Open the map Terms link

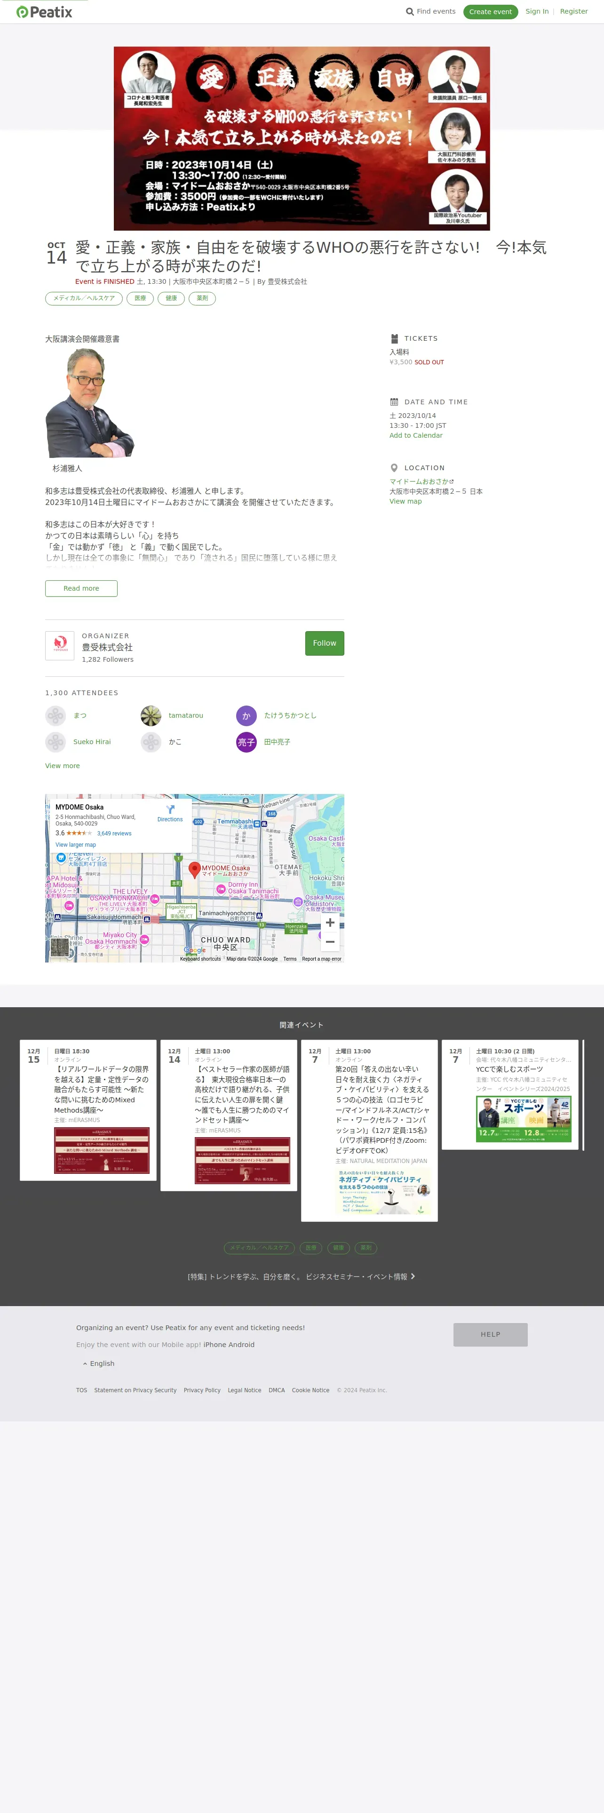click(290, 959)
